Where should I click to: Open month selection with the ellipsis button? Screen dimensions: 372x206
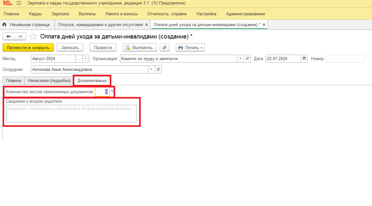(x=79, y=59)
